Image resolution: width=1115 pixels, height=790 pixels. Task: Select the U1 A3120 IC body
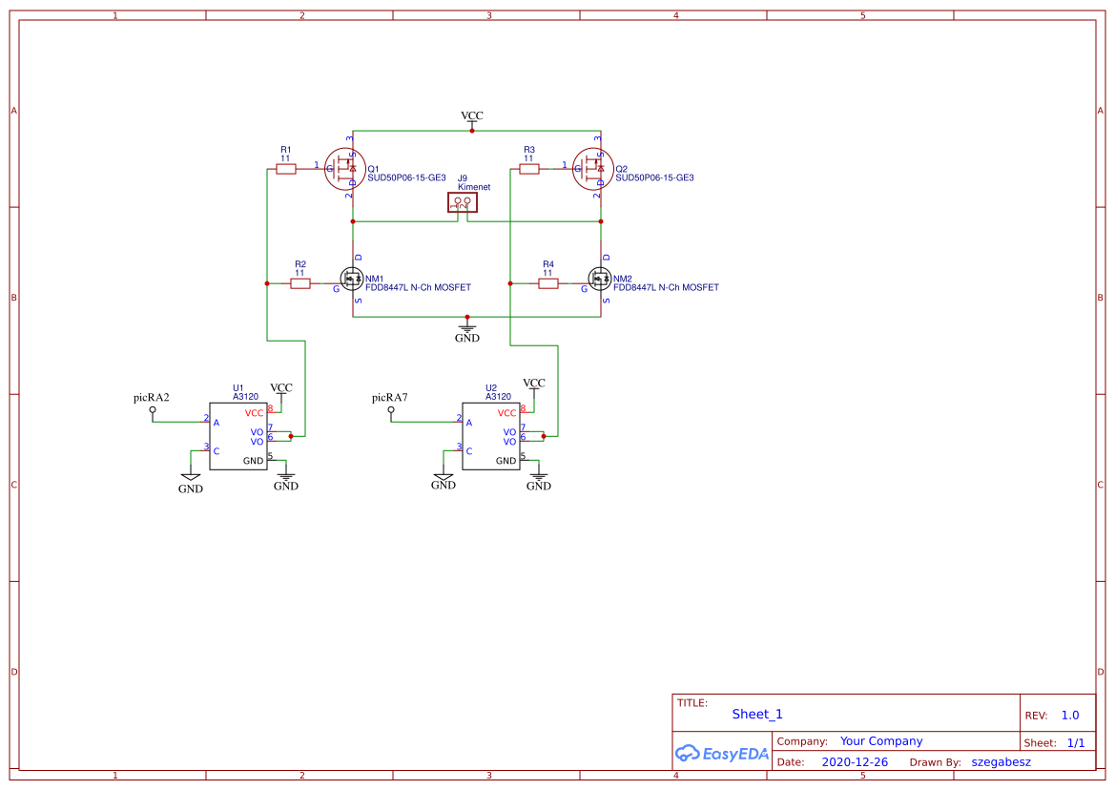pyautogui.click(x=238, y=436)
